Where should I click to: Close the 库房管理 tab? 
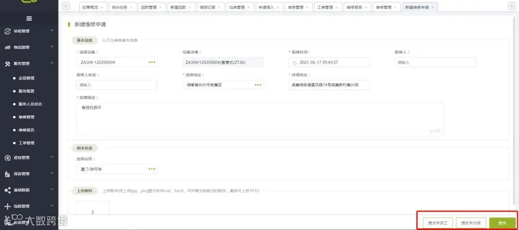coord(307,7)
